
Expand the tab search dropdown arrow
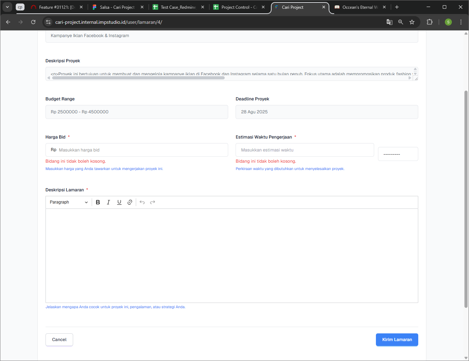pyautogui.click(x=7, y=7)
